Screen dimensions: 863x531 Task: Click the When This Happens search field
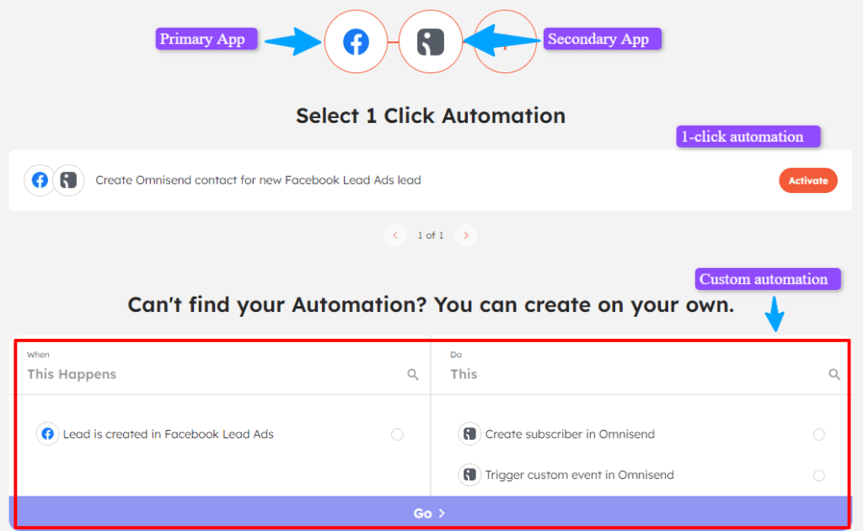211,374
